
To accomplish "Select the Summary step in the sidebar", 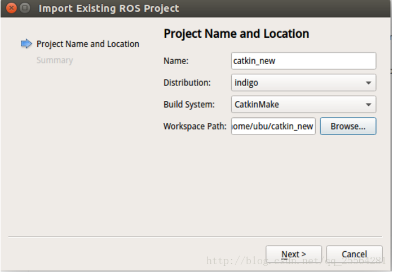I will [x=55, y=60].
